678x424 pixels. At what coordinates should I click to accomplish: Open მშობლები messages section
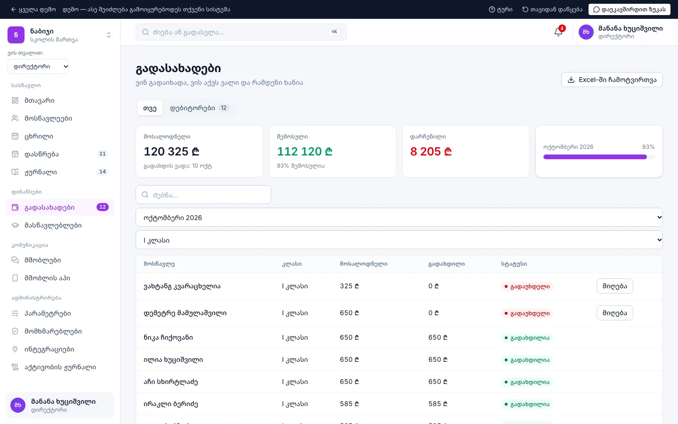point(60,260)
